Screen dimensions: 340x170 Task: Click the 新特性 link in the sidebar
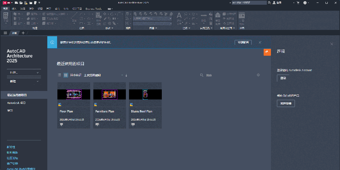pyautogui.click(x=11, y=147)
